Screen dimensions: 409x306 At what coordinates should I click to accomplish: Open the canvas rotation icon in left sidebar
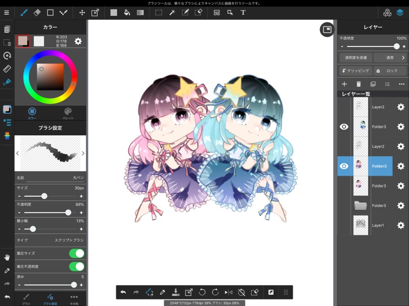pyautogui.click(x=7, y=56)
